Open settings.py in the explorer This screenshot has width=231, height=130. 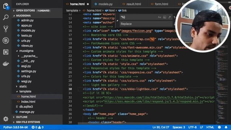click(29, 71)
